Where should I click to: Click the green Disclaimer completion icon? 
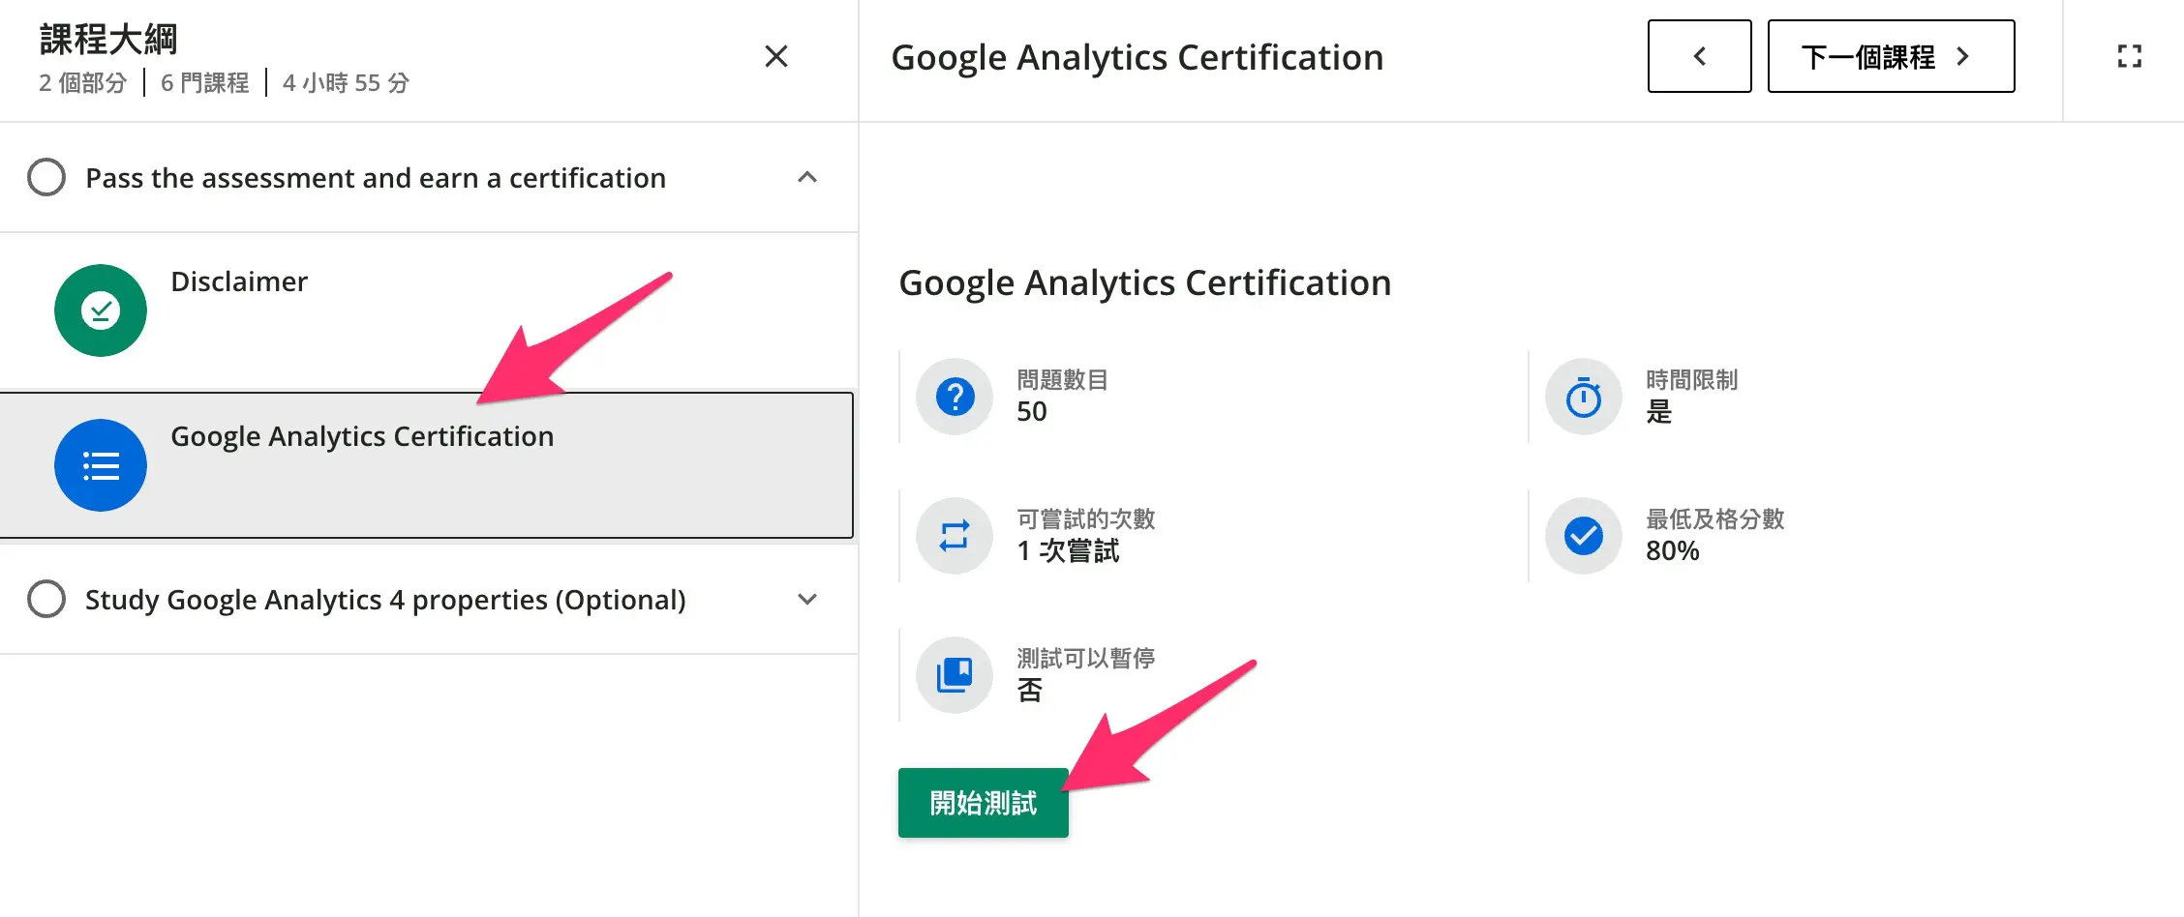100,310
